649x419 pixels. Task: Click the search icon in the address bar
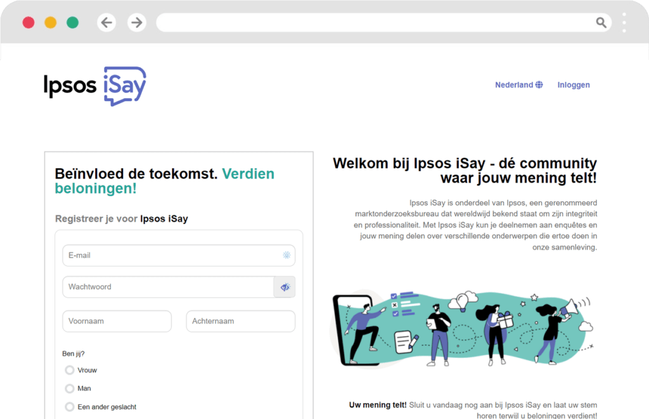click(x=601, y=22)
